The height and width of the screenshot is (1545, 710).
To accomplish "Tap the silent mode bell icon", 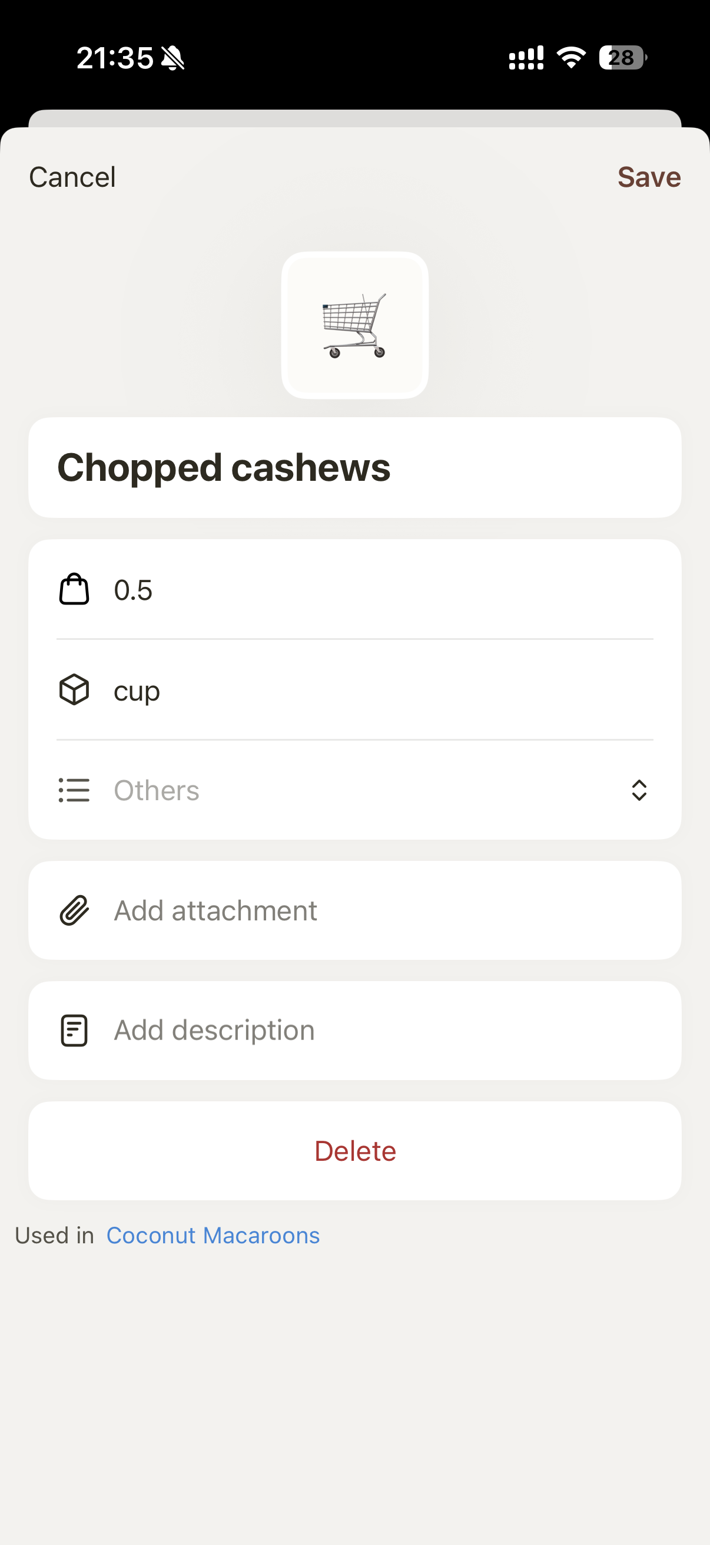I will pyautogui.click(x=173, y=58).
